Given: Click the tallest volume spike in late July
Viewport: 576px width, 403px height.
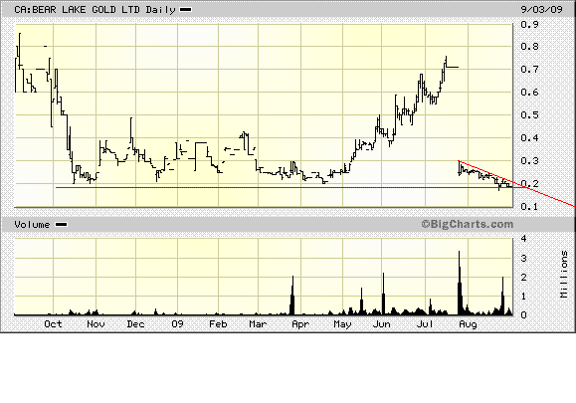Looking at the screenshot, I should point(460,283).
